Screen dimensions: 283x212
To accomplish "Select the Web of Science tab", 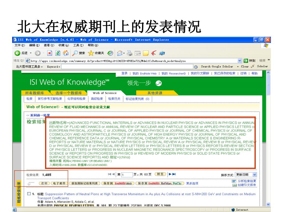I will (105, 93).
